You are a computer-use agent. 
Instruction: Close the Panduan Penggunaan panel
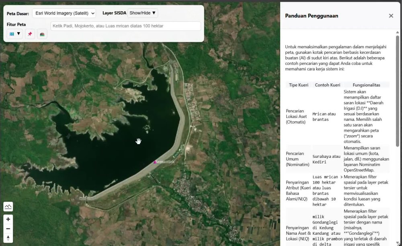(391, 16)
